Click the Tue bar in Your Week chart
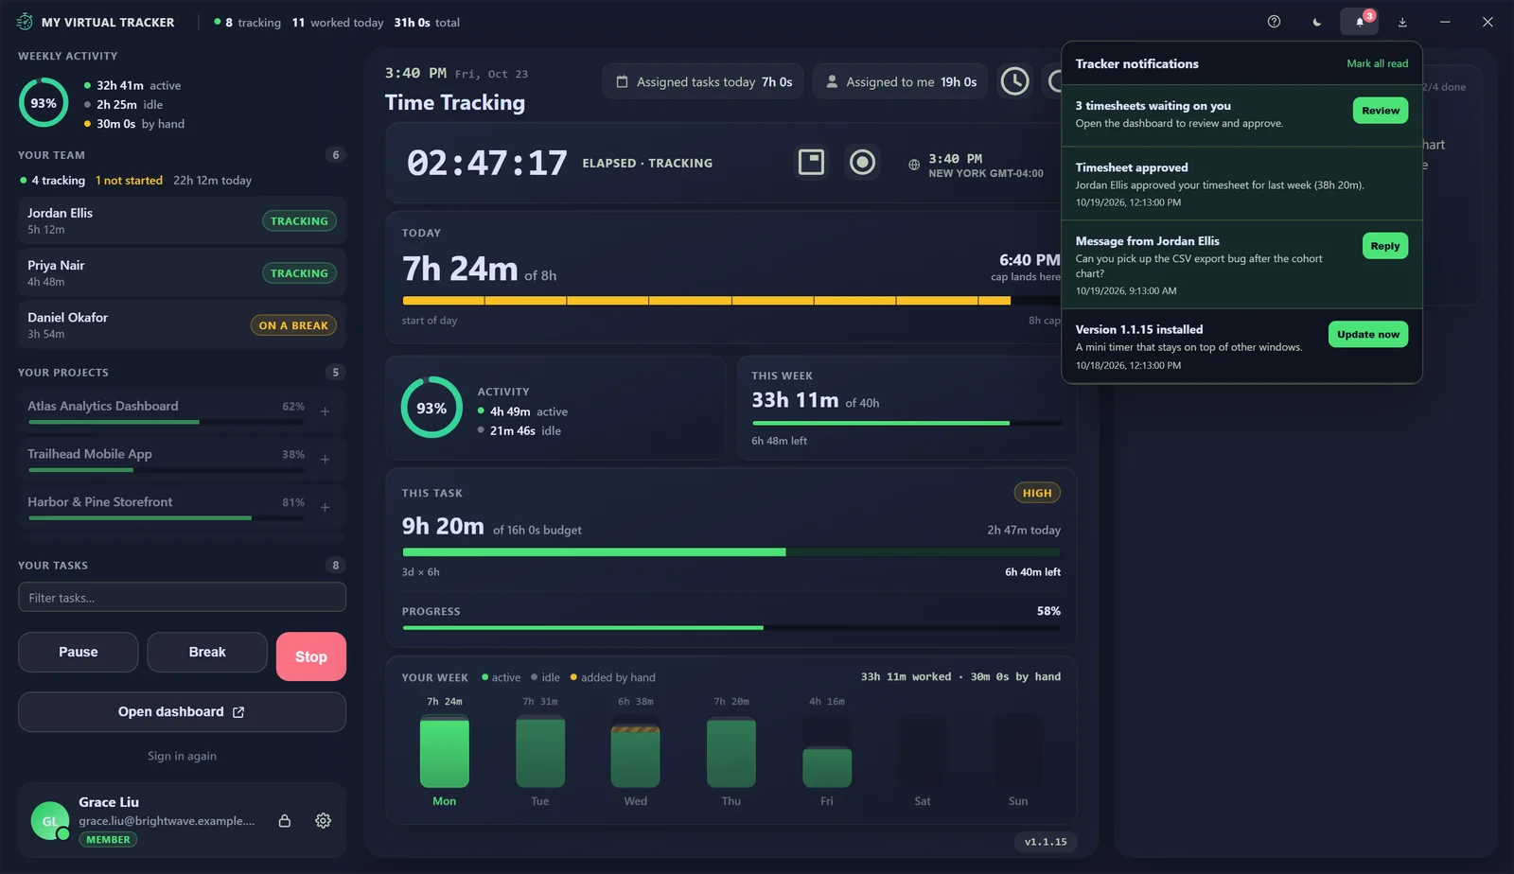 coord(540,752)
